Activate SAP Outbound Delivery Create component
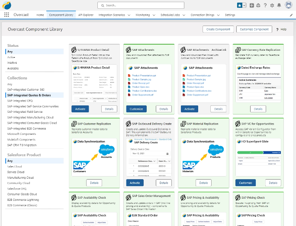The width and height of the screenshot is (296, 226). pyautogui.click(x=135, y=183)
